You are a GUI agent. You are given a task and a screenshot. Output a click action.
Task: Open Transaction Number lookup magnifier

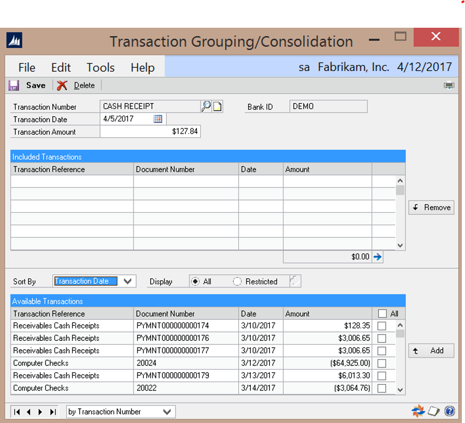206,107
